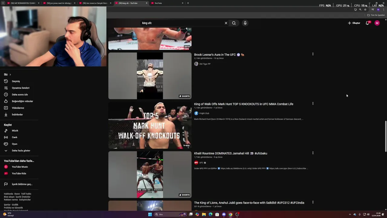Click the Oluştur create button
The height and width of the screenshot is (218, 387).
(x=354, y=23)
